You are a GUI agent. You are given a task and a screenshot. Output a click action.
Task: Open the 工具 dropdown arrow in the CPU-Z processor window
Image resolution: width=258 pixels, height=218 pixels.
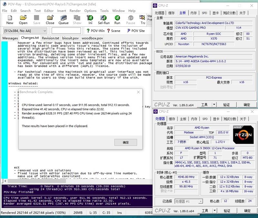[x=214, y=211]
